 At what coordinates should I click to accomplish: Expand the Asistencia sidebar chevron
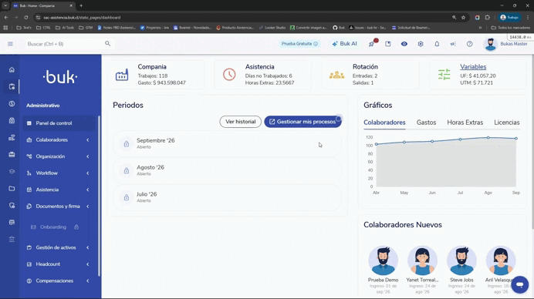point(88,190)
